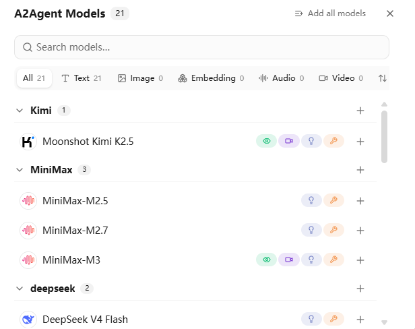Click the sort order arrows icon

click(x=383, y=78)
